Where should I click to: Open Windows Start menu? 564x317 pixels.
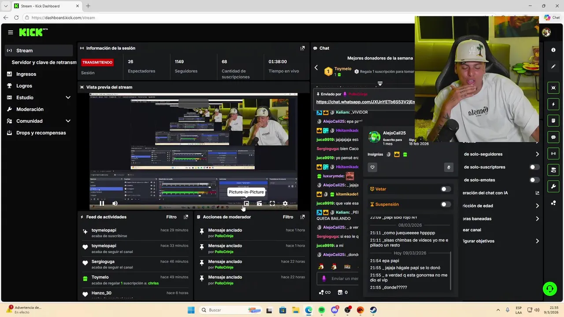pos(191,310)
